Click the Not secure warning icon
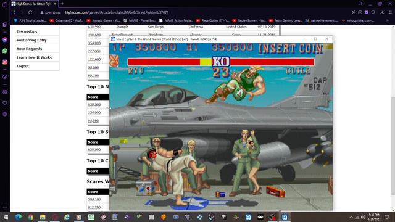Viewport: 395px width, 222px height. (x=42, y=12)
